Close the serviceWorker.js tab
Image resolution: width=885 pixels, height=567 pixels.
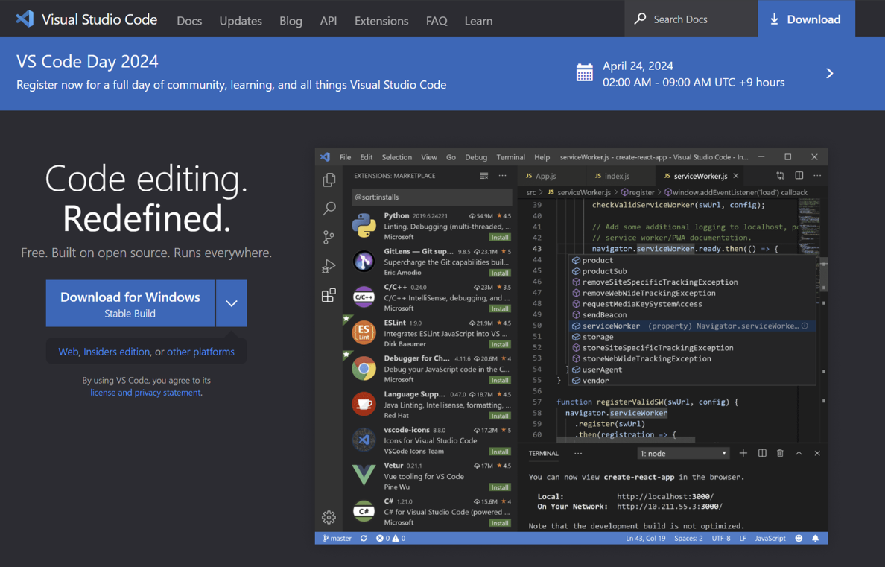(x=736, y=176)
